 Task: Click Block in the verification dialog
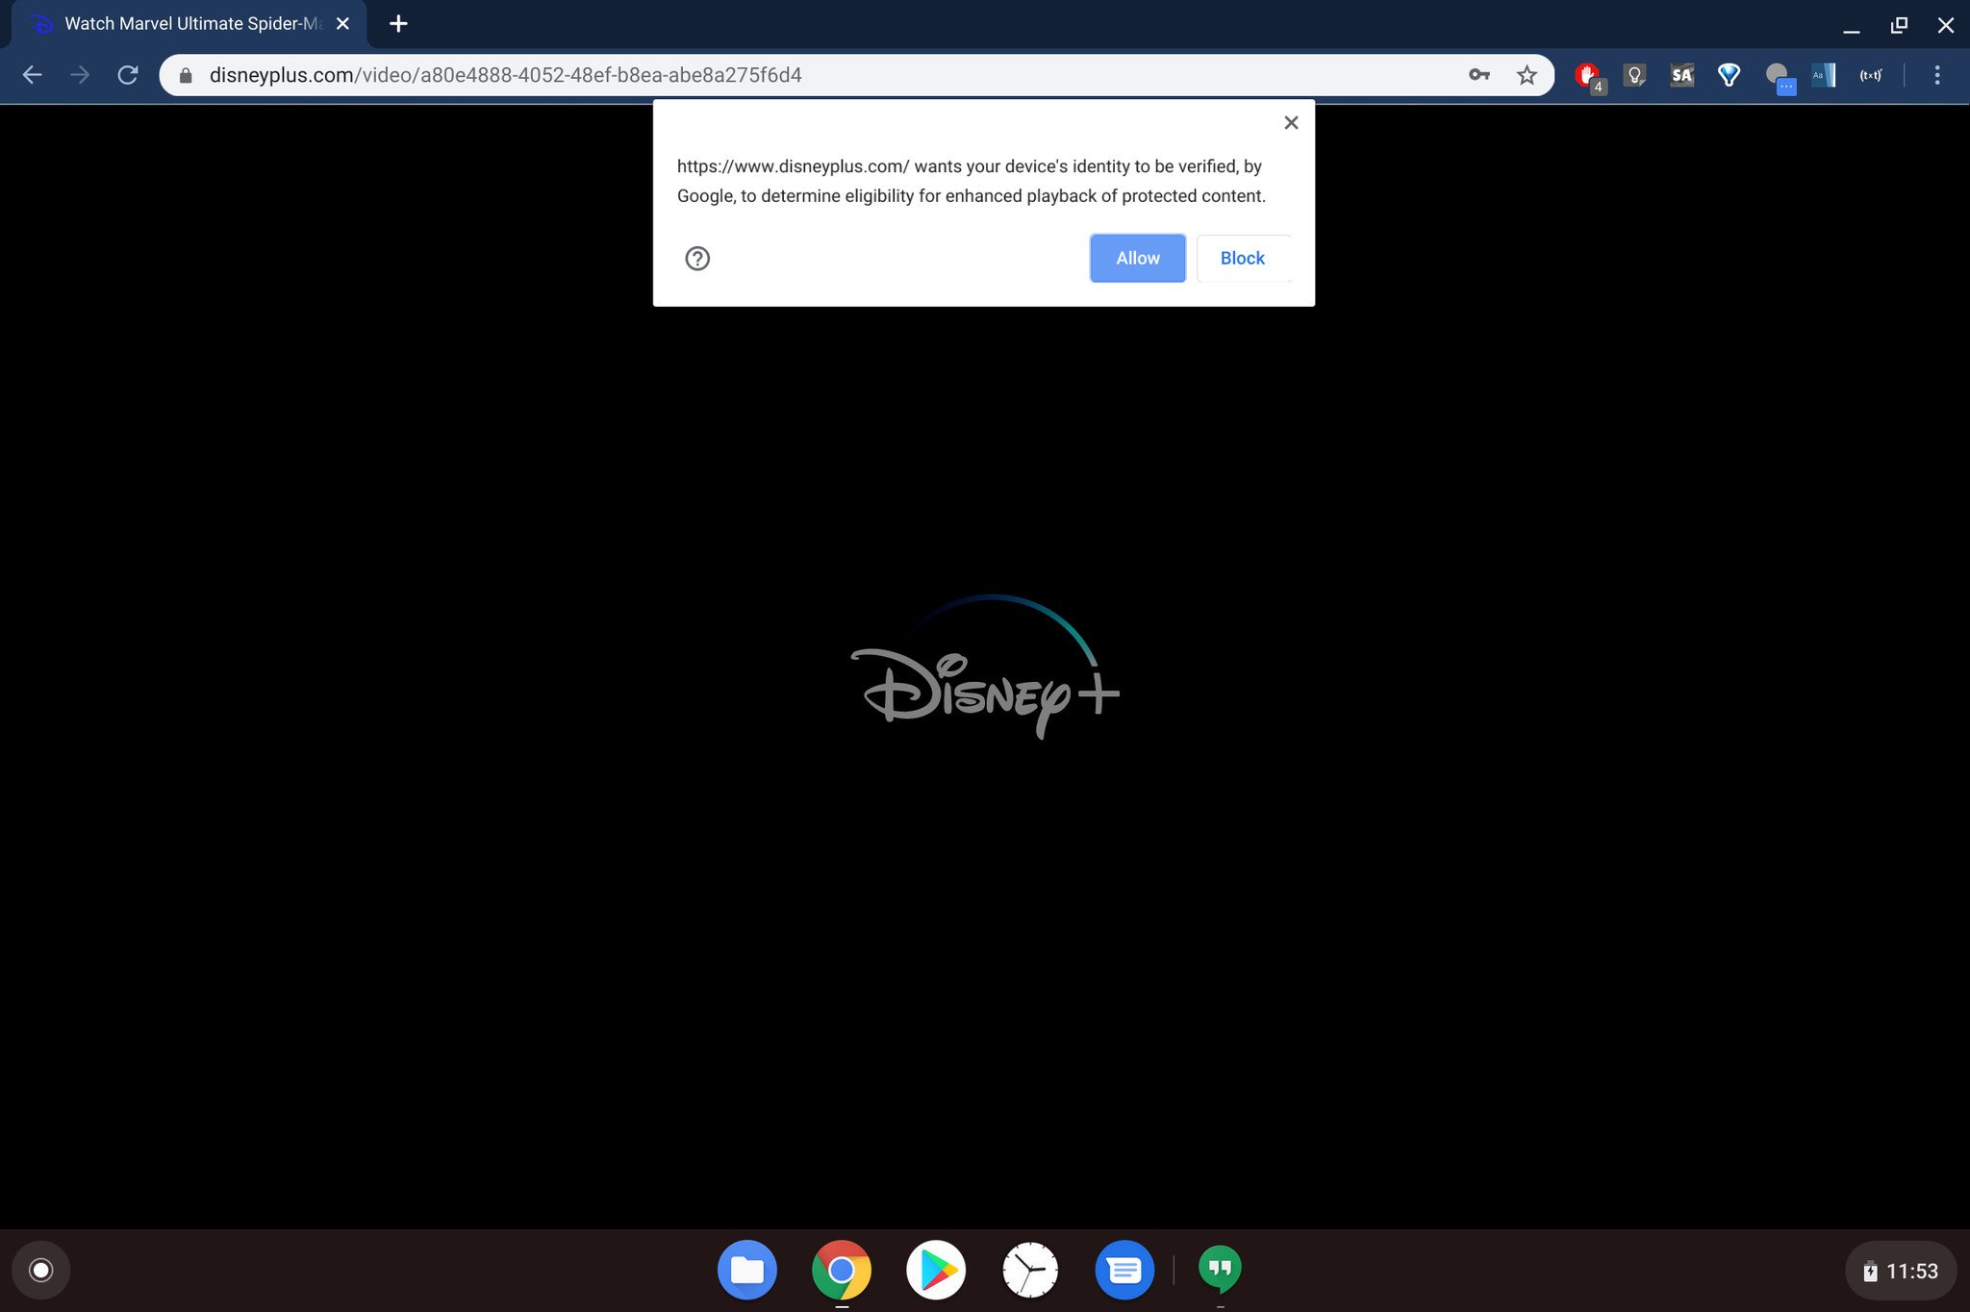pyautogui.click(x=1242, y=258)
